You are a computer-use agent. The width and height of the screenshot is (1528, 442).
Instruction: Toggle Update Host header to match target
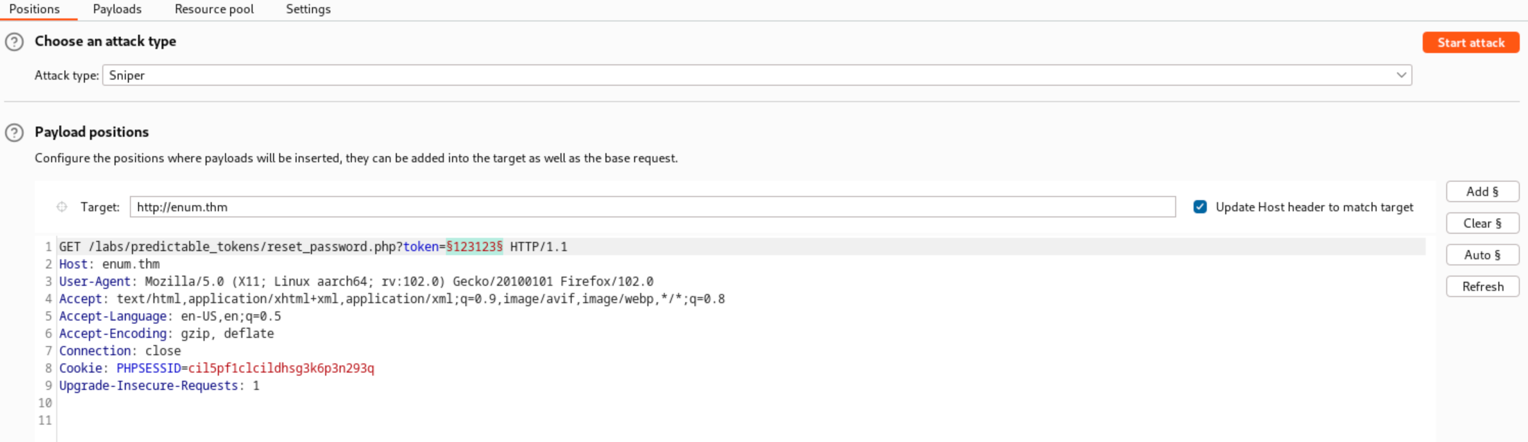1199,207
